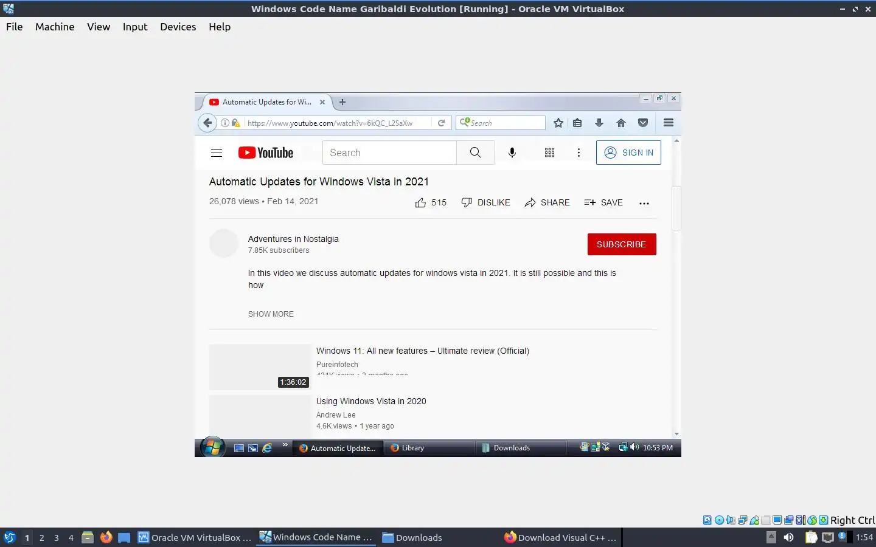
Task: Open the YouTube apps grid icon
Action: [x=549, y=153]
